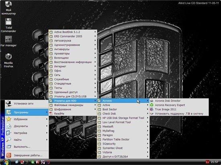The image size is (221, 165).
Task: Open Доступ к EXT2&3&4 entry
Action: (x=123, y=157)
